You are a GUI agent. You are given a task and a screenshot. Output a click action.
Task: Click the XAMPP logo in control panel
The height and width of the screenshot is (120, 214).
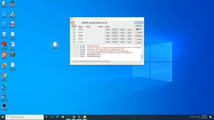point(73,23)
